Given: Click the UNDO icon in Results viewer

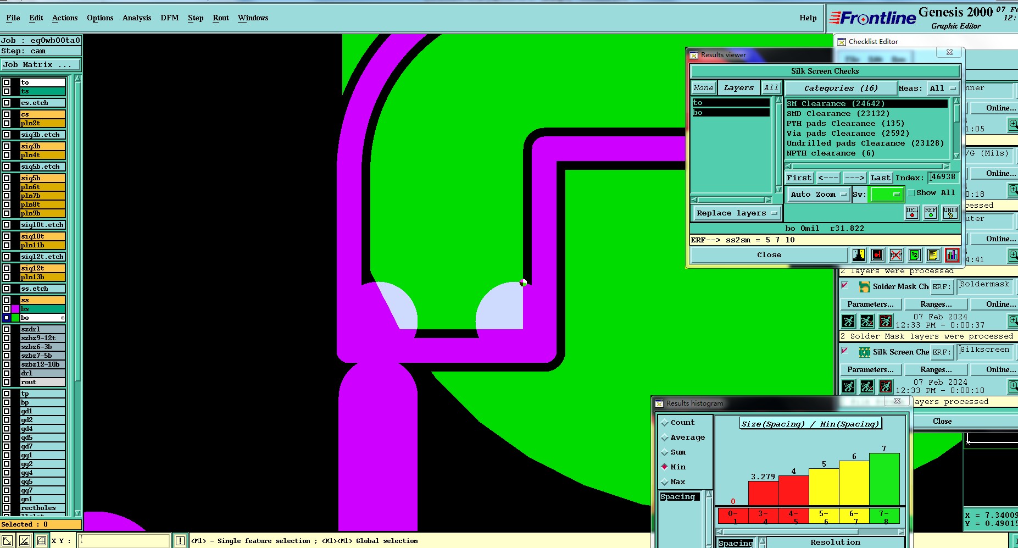Looking at the screenshot, I should pos(950,213).
